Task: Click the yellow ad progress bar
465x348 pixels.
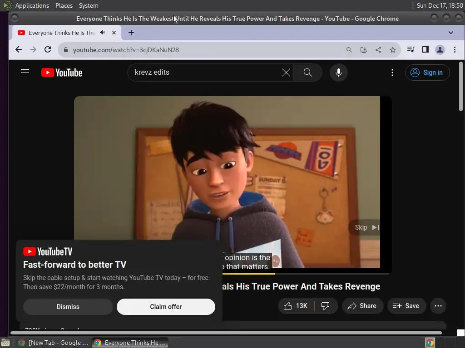Action: (x=248, y=274)
